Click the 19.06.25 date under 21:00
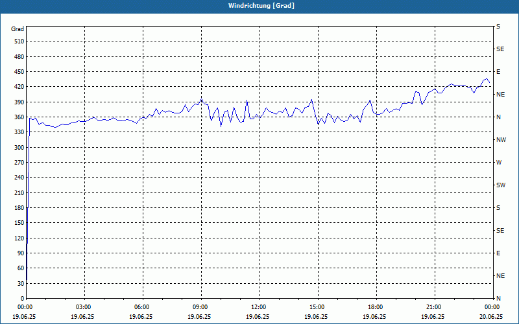Screen dimensions: 519x324 coord(433,316)
